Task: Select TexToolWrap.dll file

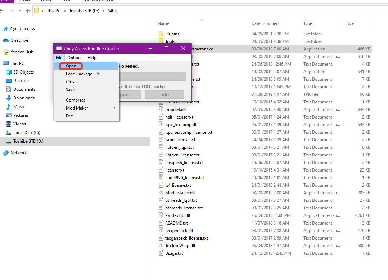Action: (264, 246)
